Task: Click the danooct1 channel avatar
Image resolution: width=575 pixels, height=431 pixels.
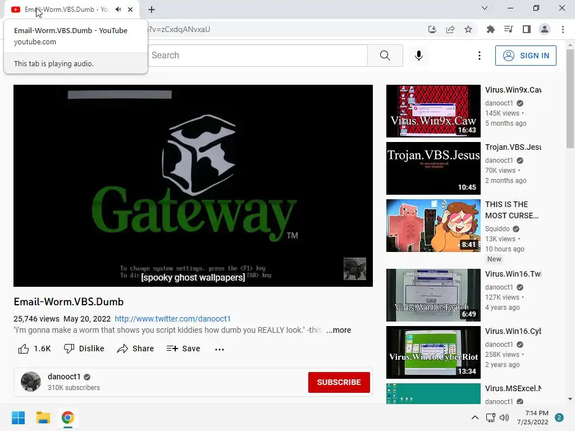Action: (31, 382)
